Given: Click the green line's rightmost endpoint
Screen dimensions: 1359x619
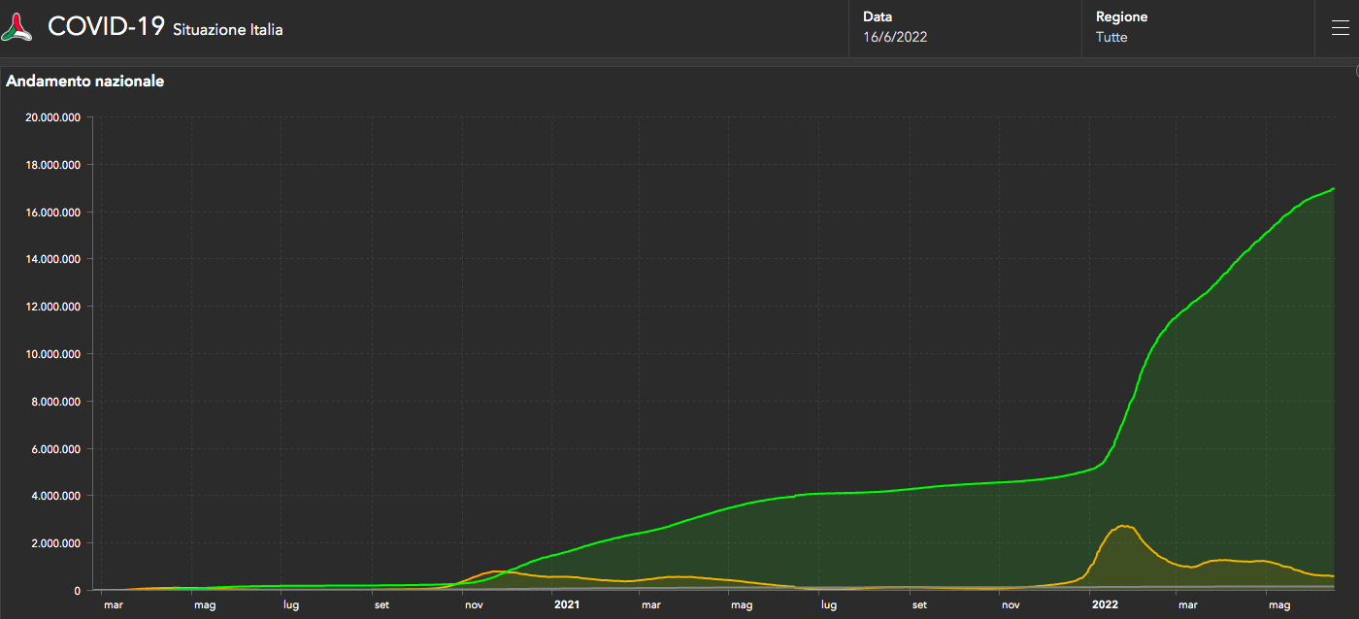Looking at the screenshot, I should click(x=1334, y=188).
